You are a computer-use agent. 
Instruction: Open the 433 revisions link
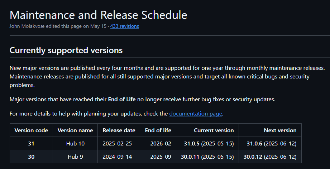coord(124,26)
